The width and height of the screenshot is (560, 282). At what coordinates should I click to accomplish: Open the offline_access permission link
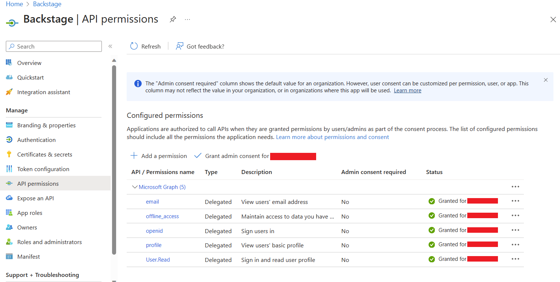point(162,216)
